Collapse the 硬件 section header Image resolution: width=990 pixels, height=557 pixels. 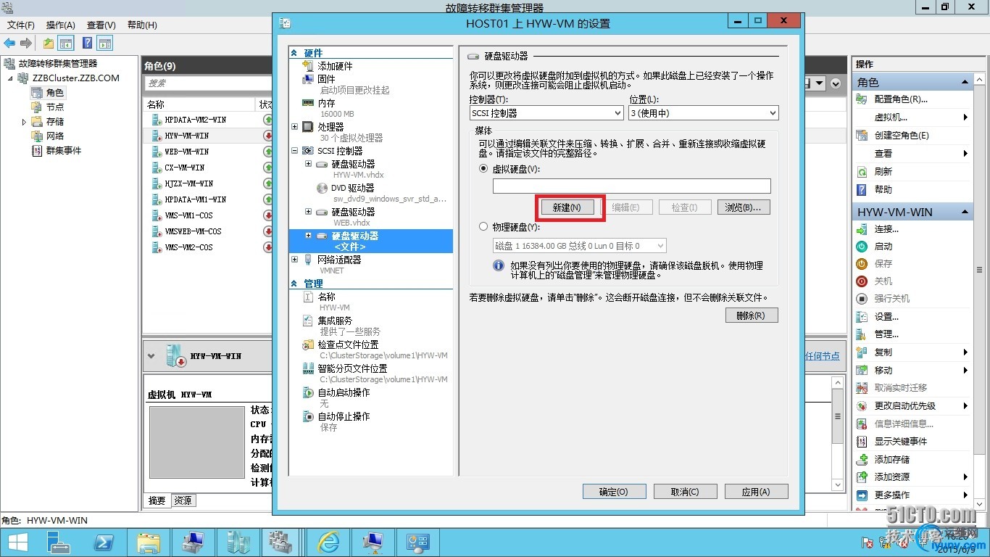tap(294, 53)
